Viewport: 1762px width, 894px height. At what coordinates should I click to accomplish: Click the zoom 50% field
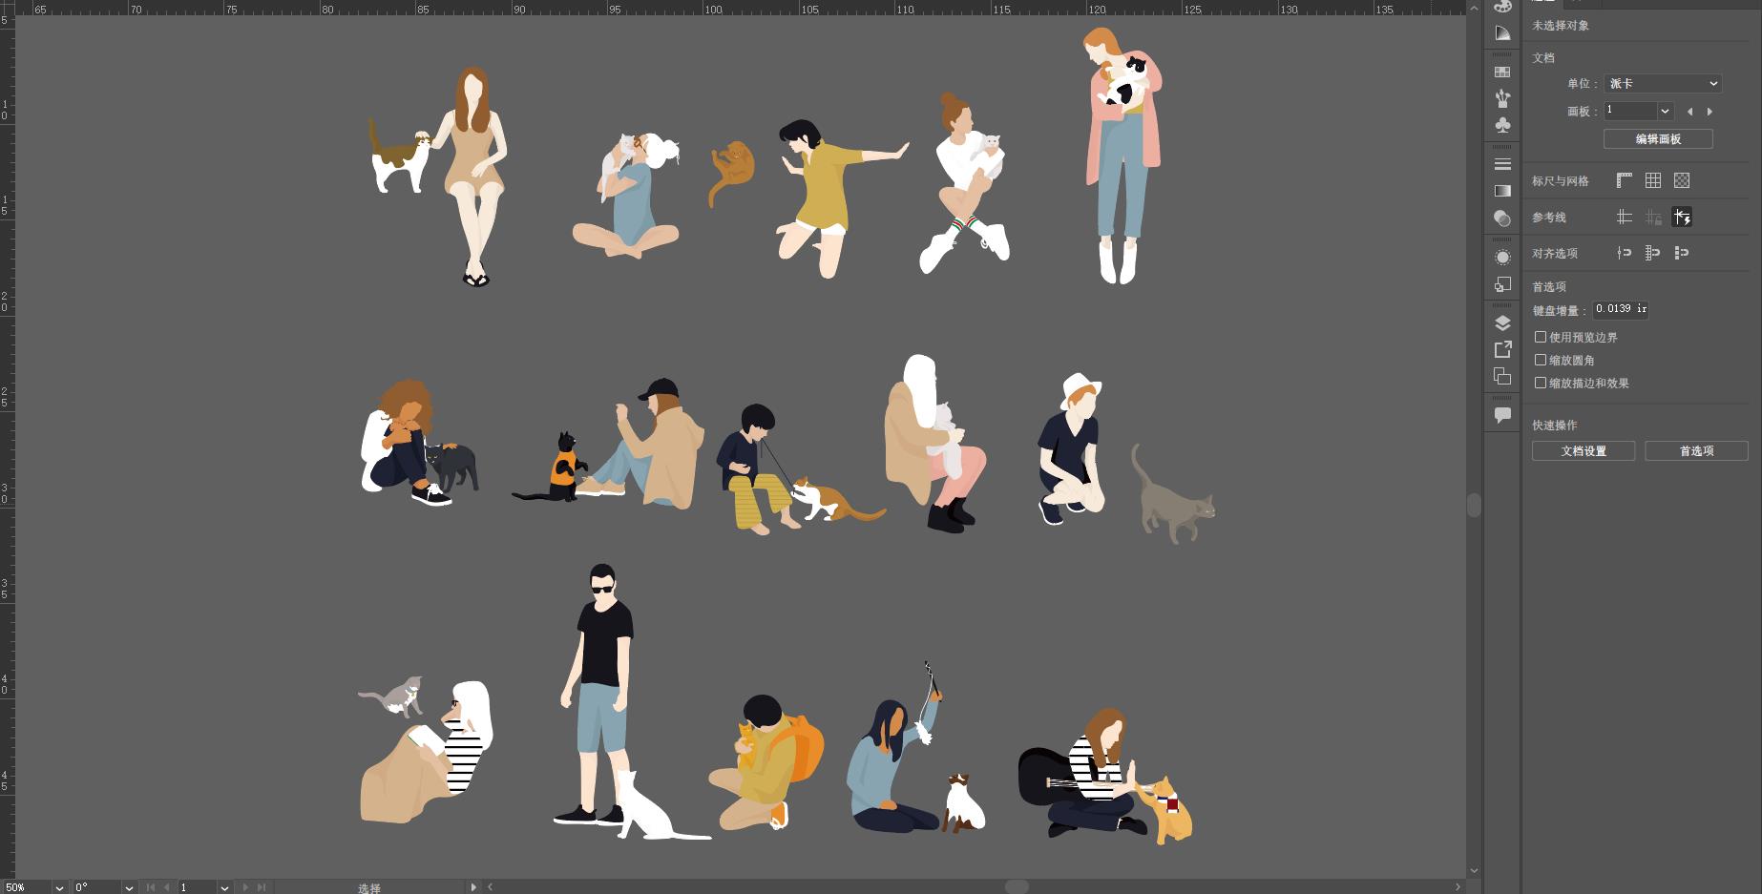[x=27, y=887]
